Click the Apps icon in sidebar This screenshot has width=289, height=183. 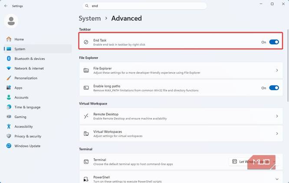[x=9, y=88]
